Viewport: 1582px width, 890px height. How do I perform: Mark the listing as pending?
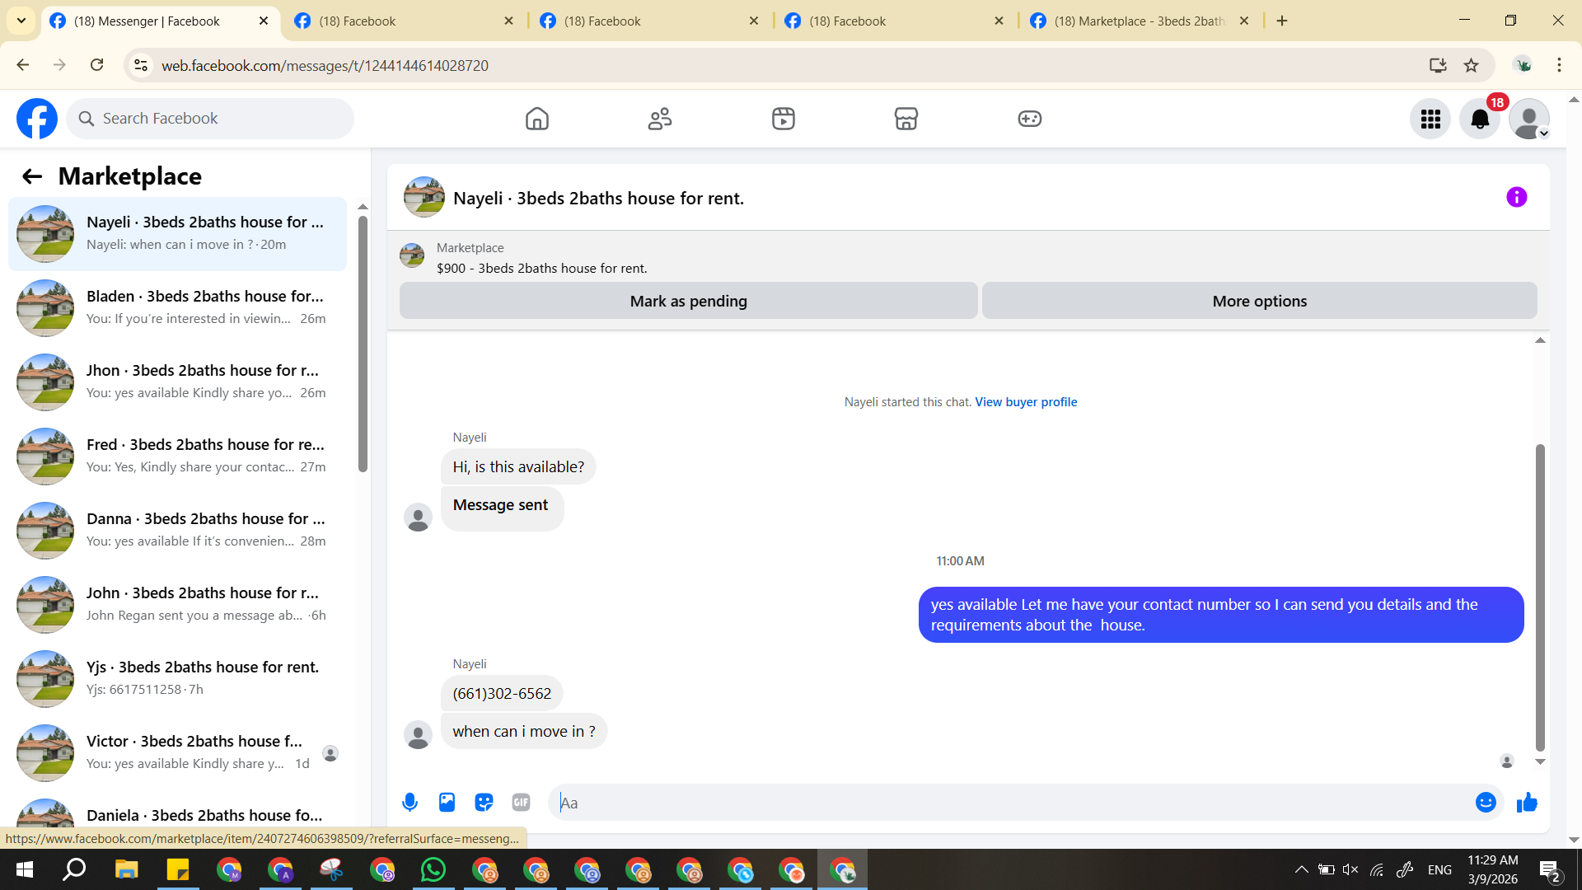pyautogui.click(x=688, y=302)
